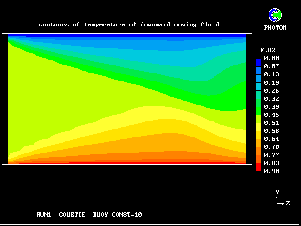
Task: Click the PHOTON globe logo icon
Action: pos(274,15)
